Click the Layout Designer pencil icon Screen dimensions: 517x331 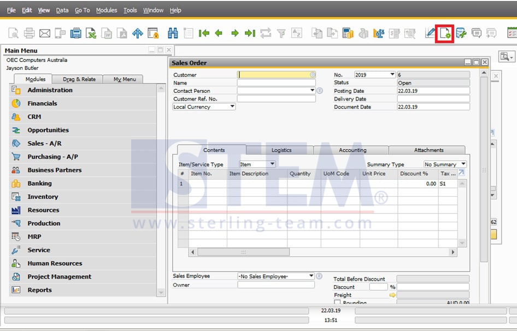(430, 33)
